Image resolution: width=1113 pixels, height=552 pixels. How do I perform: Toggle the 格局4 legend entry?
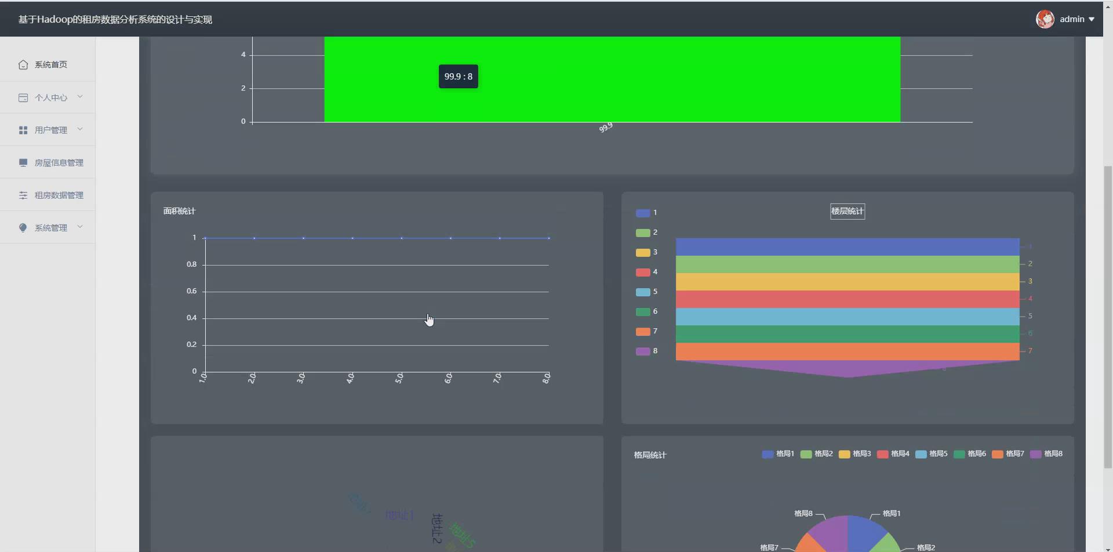[893, 454]
